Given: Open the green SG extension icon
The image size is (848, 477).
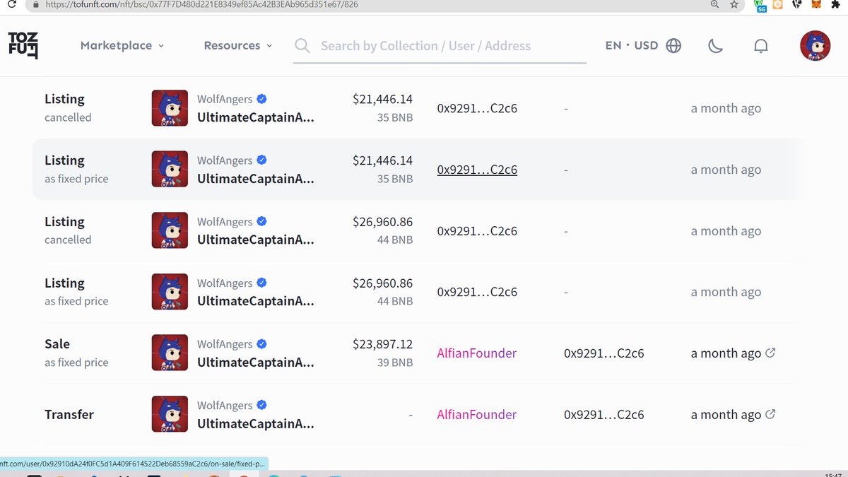Looking at the screenshot, I should tap(760, 5).
